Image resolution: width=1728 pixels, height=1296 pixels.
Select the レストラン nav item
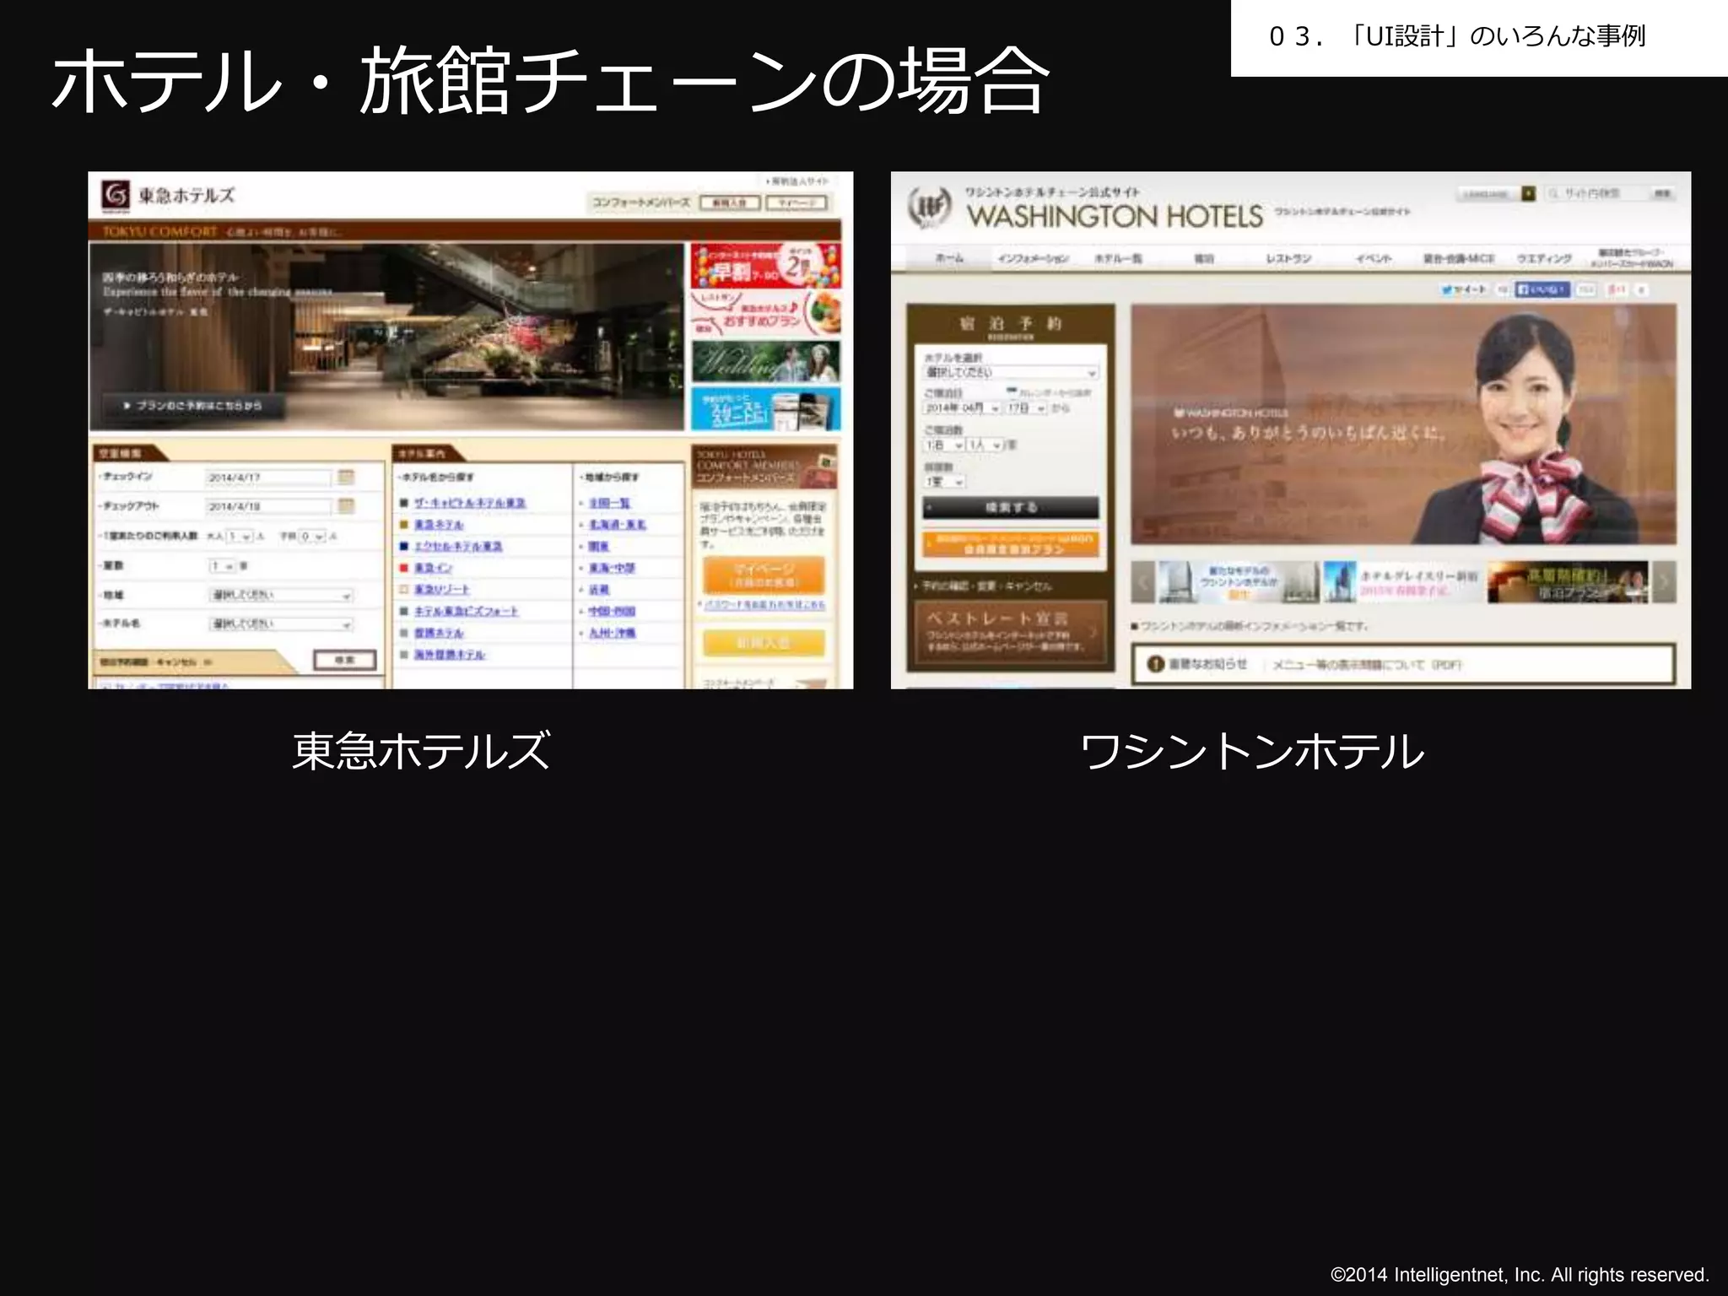1288,258
